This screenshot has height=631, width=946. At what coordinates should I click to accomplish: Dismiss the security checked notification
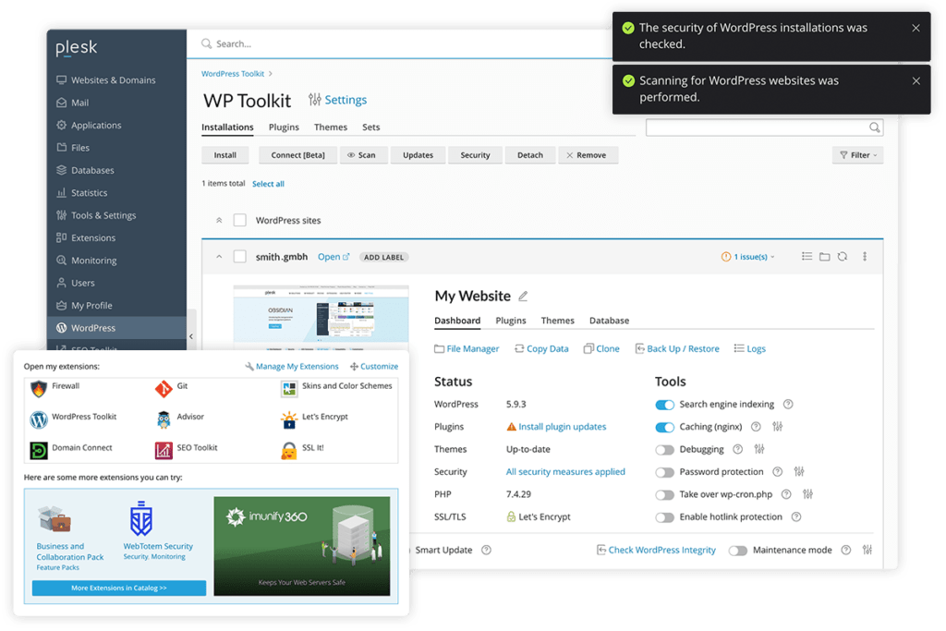click(916, 28)
